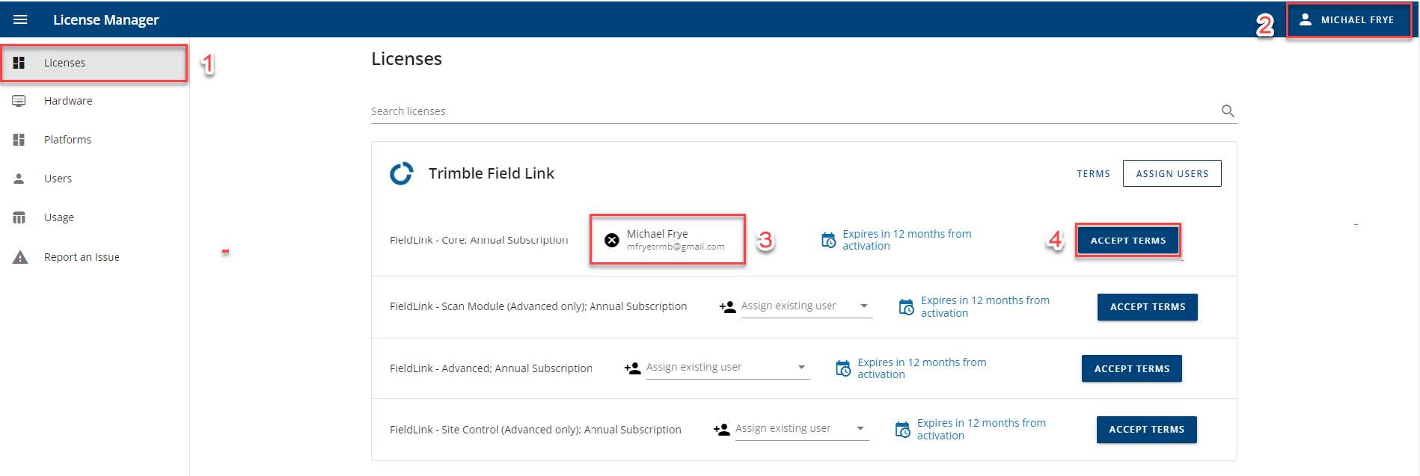Viewport: 1420px width, 476px height.
Task: Click add-user icon for Scan Module license
Action: click(726, 306)
